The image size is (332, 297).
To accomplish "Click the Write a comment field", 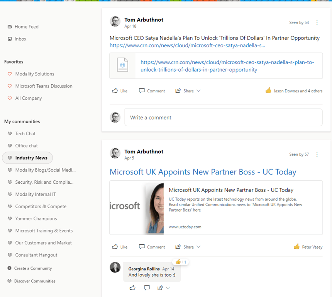I will 223,117.
